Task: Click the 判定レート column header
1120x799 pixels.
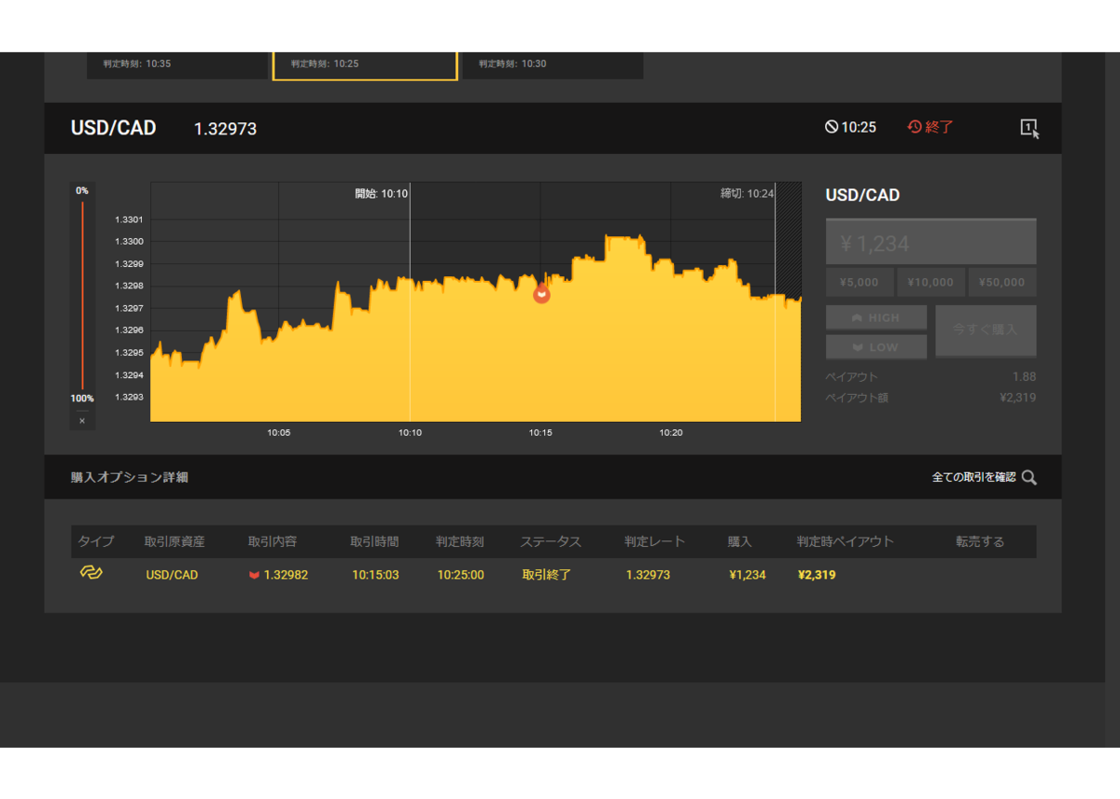Action: click(x=655, y=541)
